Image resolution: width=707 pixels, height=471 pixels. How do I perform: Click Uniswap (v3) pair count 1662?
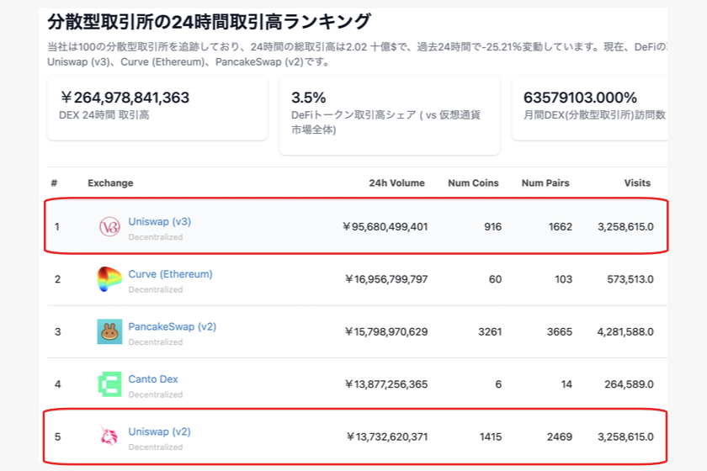(560, 227)
